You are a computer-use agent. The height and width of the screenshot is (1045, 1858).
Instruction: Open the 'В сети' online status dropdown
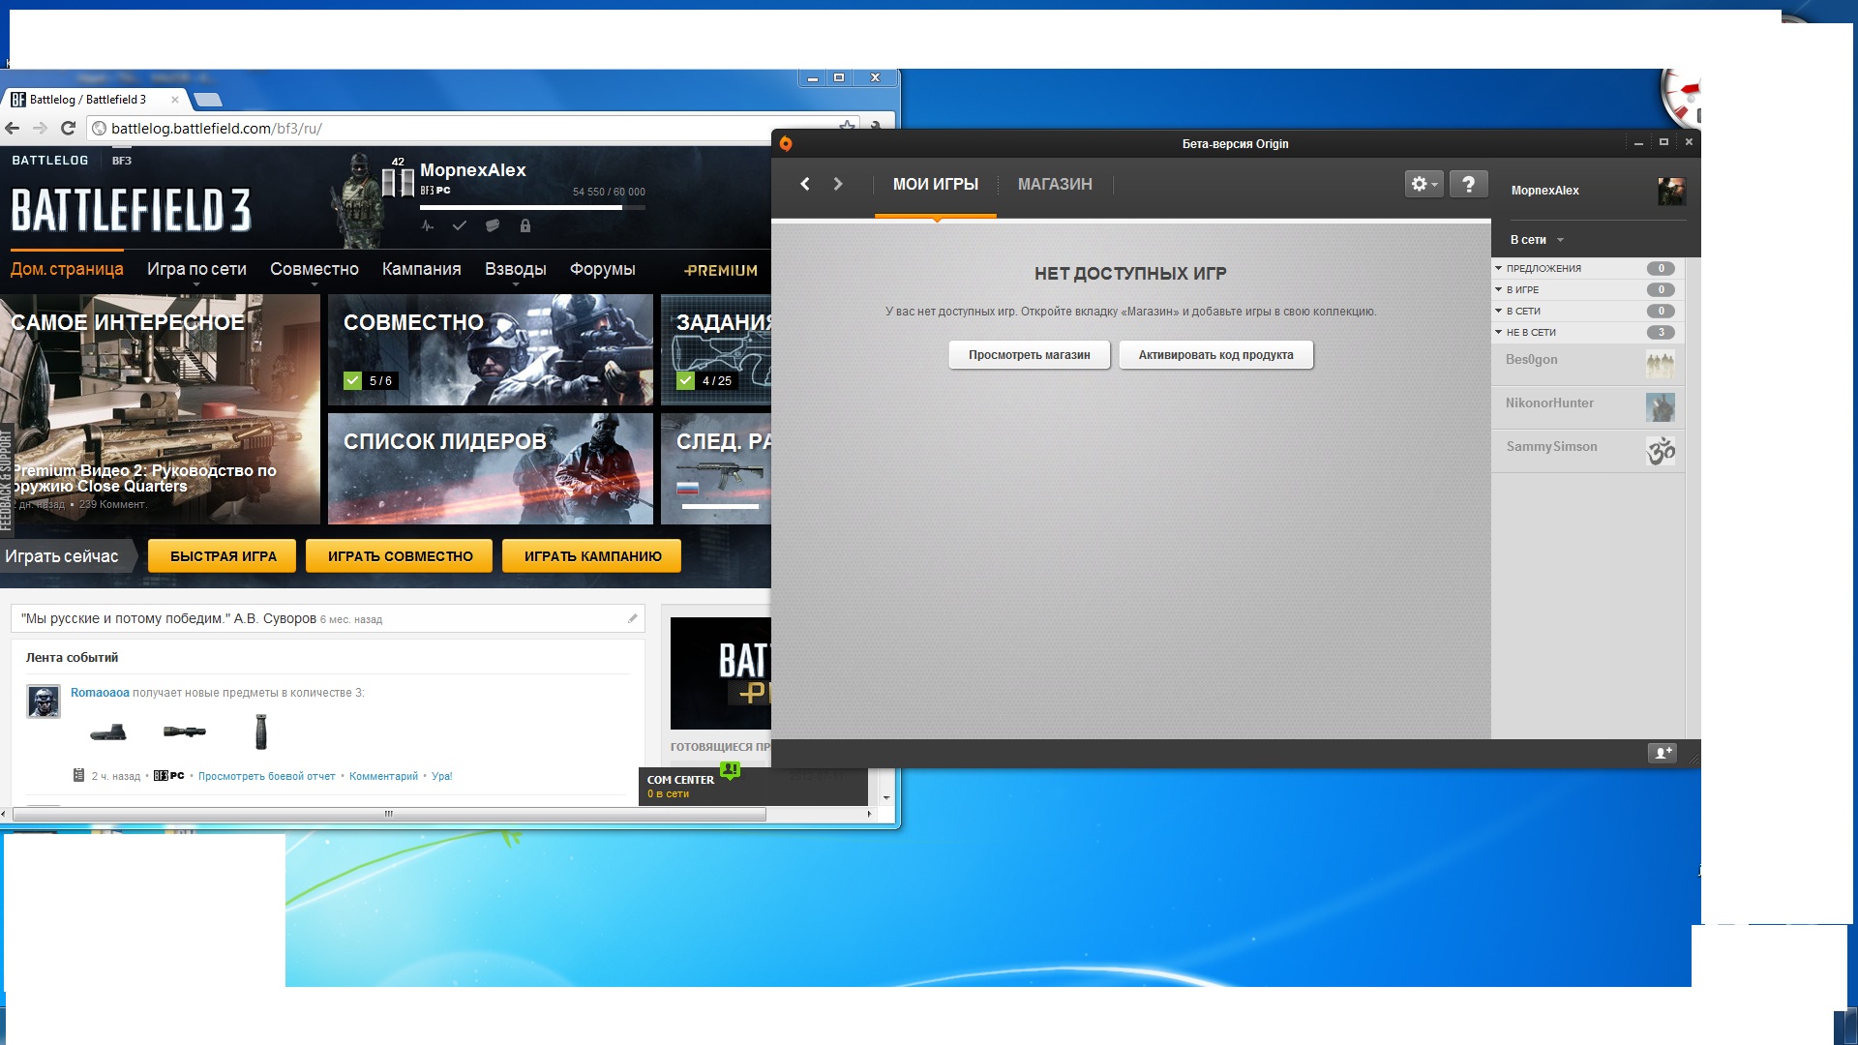(1537, 240)
